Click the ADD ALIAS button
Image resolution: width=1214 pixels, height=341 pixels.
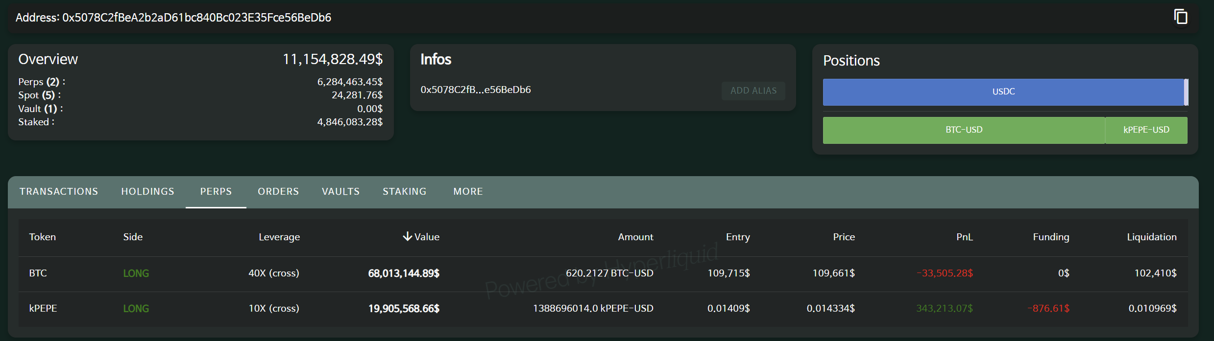[753, 91]
